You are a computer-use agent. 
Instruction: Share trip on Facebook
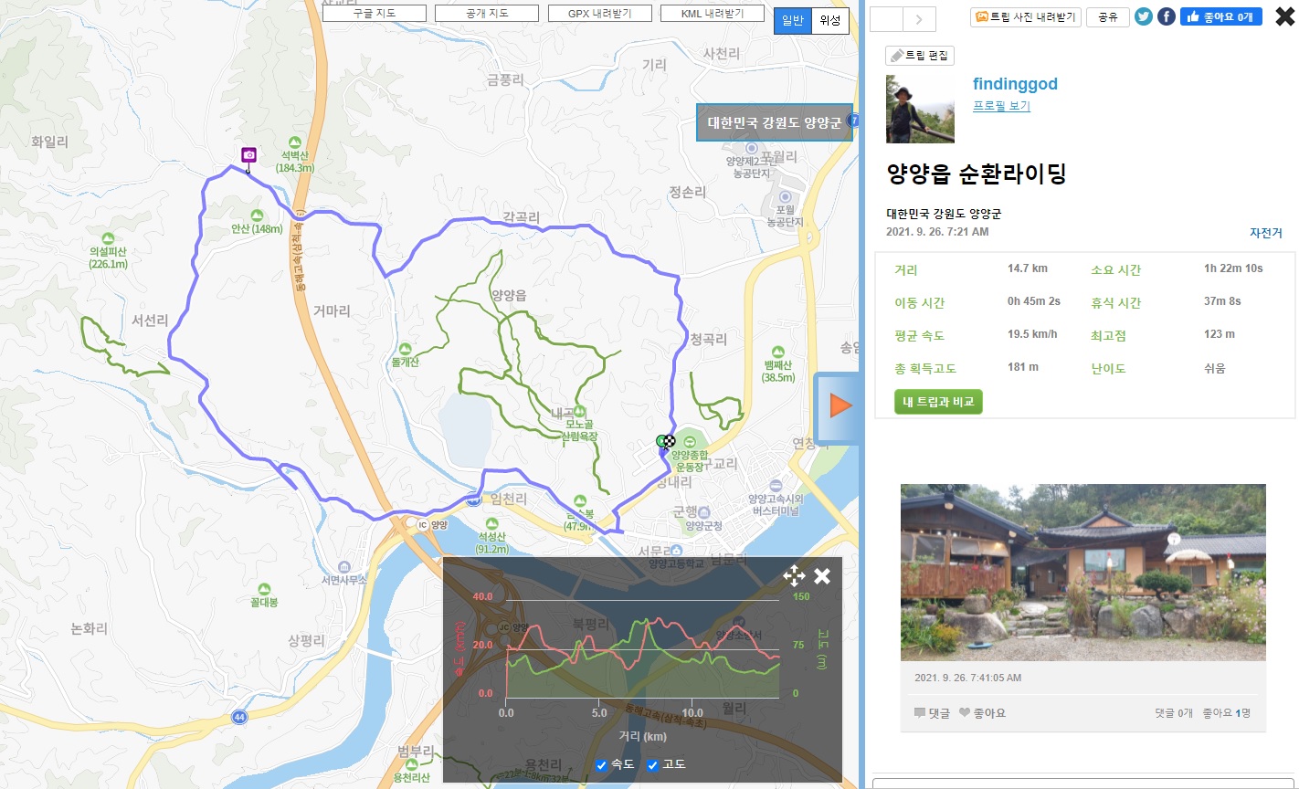point(1167,16)
